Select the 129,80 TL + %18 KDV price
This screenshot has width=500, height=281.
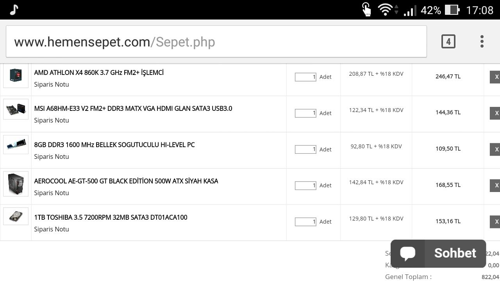376,219
